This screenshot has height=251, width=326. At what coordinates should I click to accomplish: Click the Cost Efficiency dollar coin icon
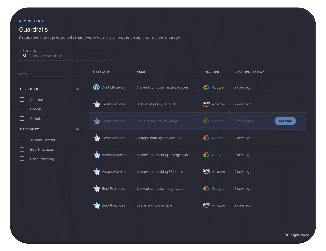[96, 87]
